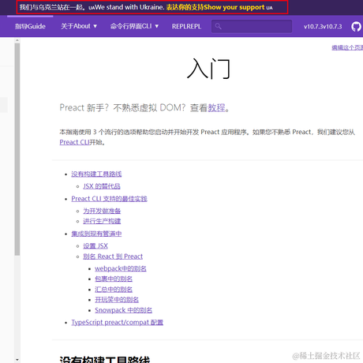The image size is (363, 363).
Task: Open the 编辑这个页面 edit page link
Action: [x=347, y=47]
